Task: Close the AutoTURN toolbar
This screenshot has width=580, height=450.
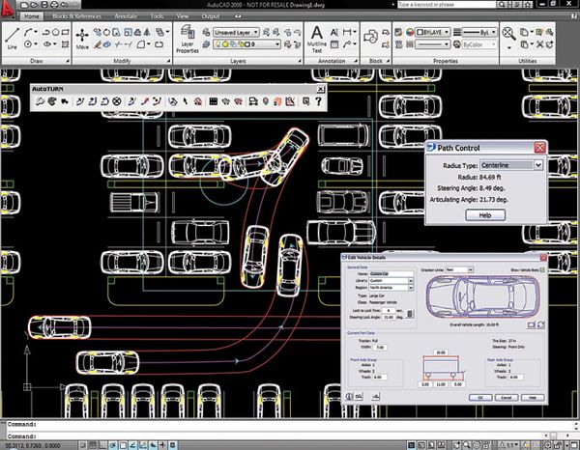Action: click(x=321, y=89)
